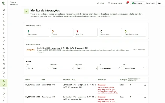Screen dimensions: 165x103
Task: Click the De date input field
Action: tap(110, 68)
